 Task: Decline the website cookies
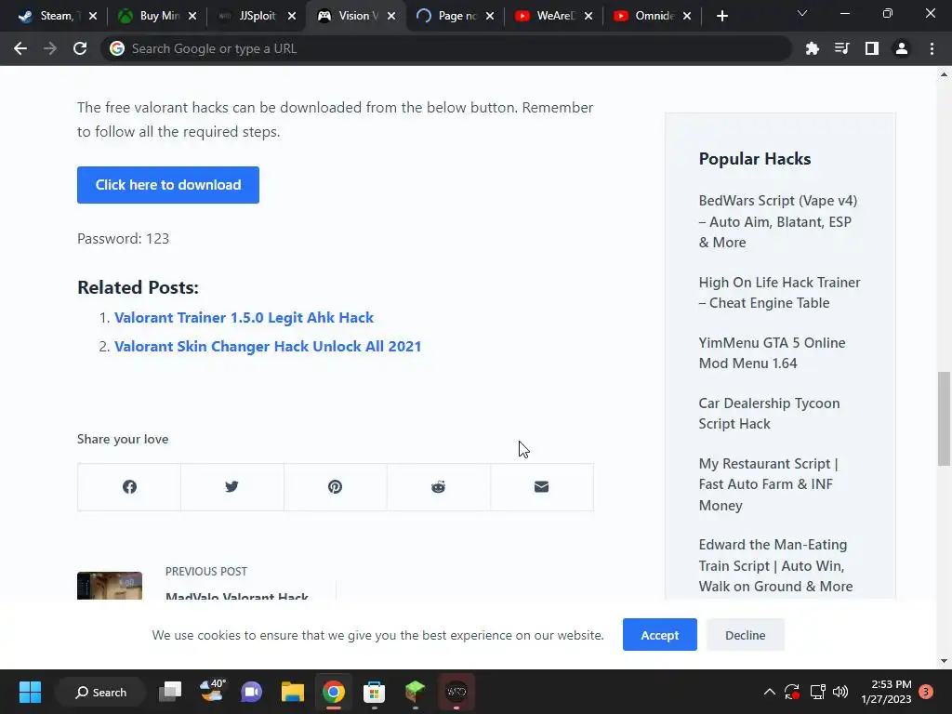pyautogui.click(x=745, y=634)
